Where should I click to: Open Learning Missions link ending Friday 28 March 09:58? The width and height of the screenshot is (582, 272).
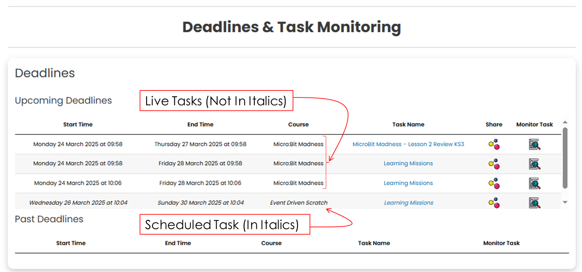[408, 163]
